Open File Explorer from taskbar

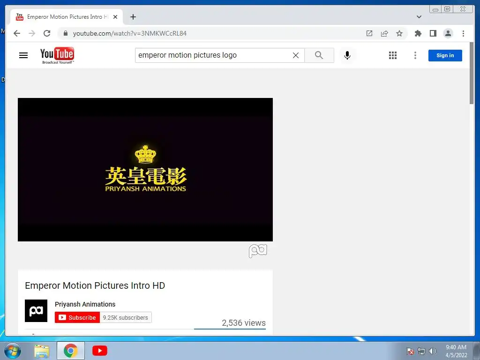coord(42,351)
